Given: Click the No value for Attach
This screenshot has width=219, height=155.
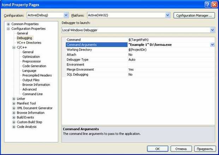Looking at the screenshot, I should pyautogui.click(x=130, y=54).
